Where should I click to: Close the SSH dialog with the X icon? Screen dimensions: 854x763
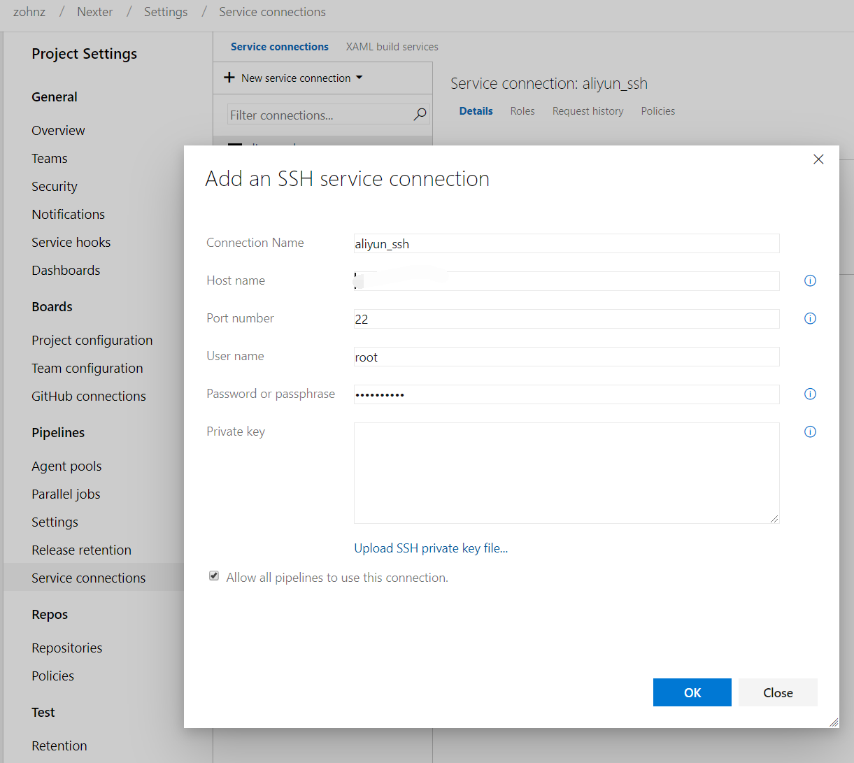tap(818, 159)
